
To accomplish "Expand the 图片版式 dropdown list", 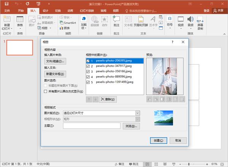I will click(x=137, y=113).
